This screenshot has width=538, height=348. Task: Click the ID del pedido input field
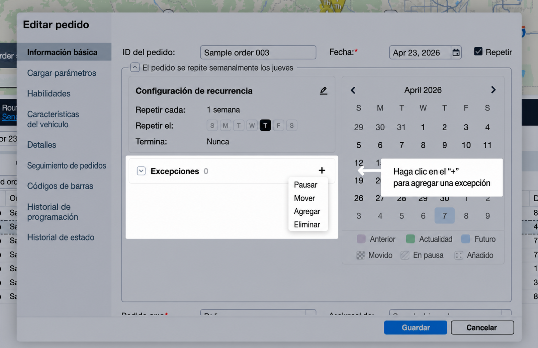pyautogui.click(x=258, y=53)
